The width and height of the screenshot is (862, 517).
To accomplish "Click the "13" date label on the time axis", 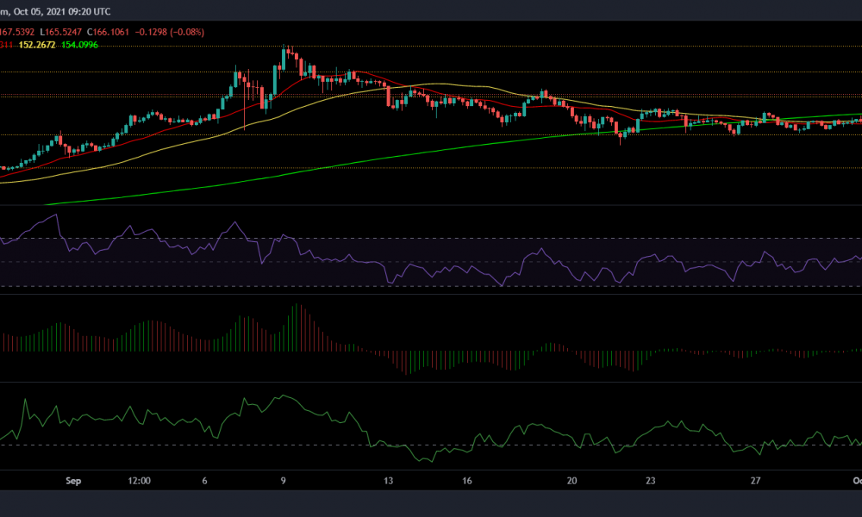I will (x=388, y=481).
